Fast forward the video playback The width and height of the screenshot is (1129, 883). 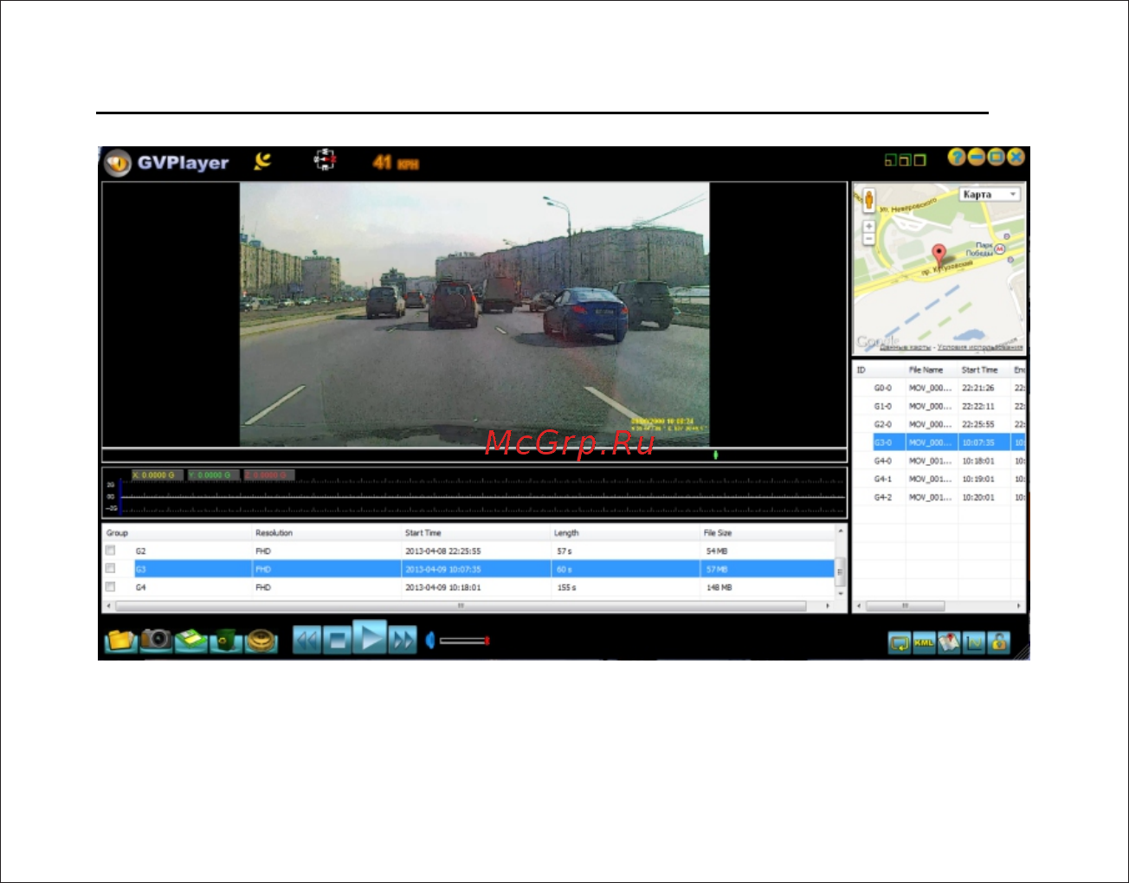403,640
